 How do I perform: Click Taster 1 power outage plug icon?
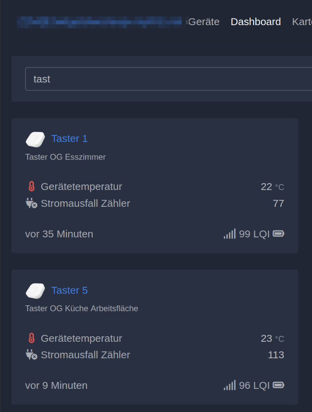31,203
